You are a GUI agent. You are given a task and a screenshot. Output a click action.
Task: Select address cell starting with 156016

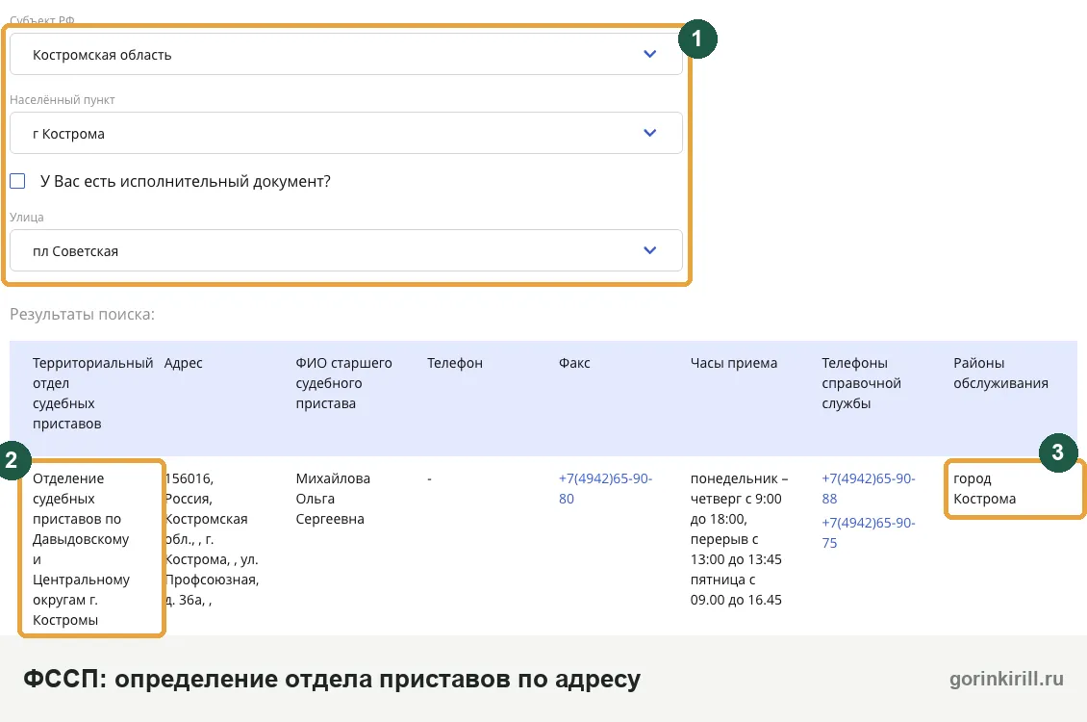[x=212, y=539]
